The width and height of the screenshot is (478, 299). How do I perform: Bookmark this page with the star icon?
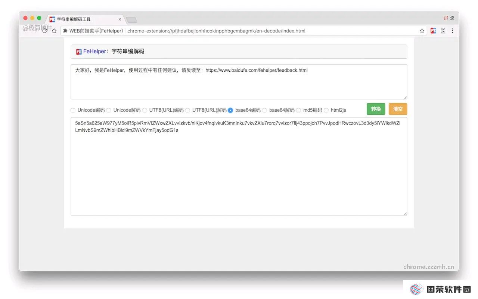422,31
